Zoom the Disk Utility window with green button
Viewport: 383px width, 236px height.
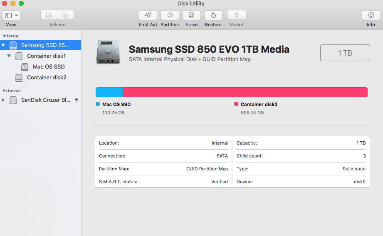(21, 3)
